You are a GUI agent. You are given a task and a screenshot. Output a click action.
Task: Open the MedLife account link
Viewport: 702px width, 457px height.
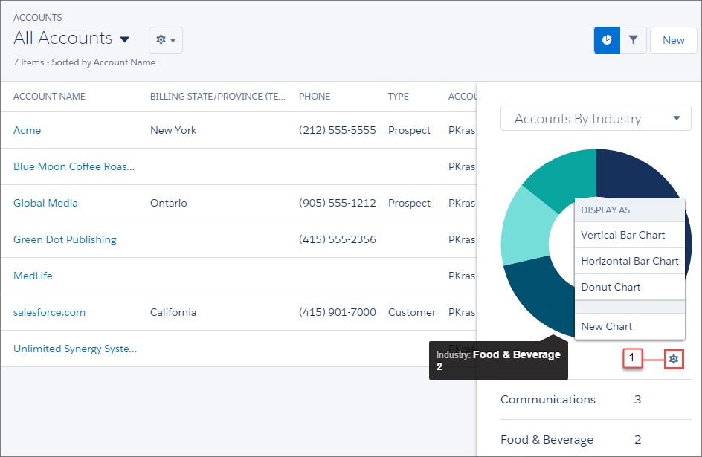click(33, 276)
